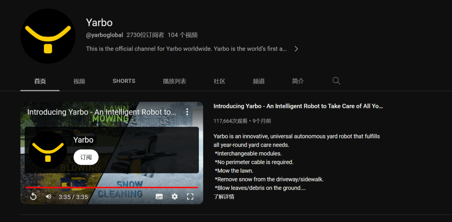Viewport: 452px width, 222px height.
Task: Click the 3:35 / 3:35 time display
Action: (73, 197)
